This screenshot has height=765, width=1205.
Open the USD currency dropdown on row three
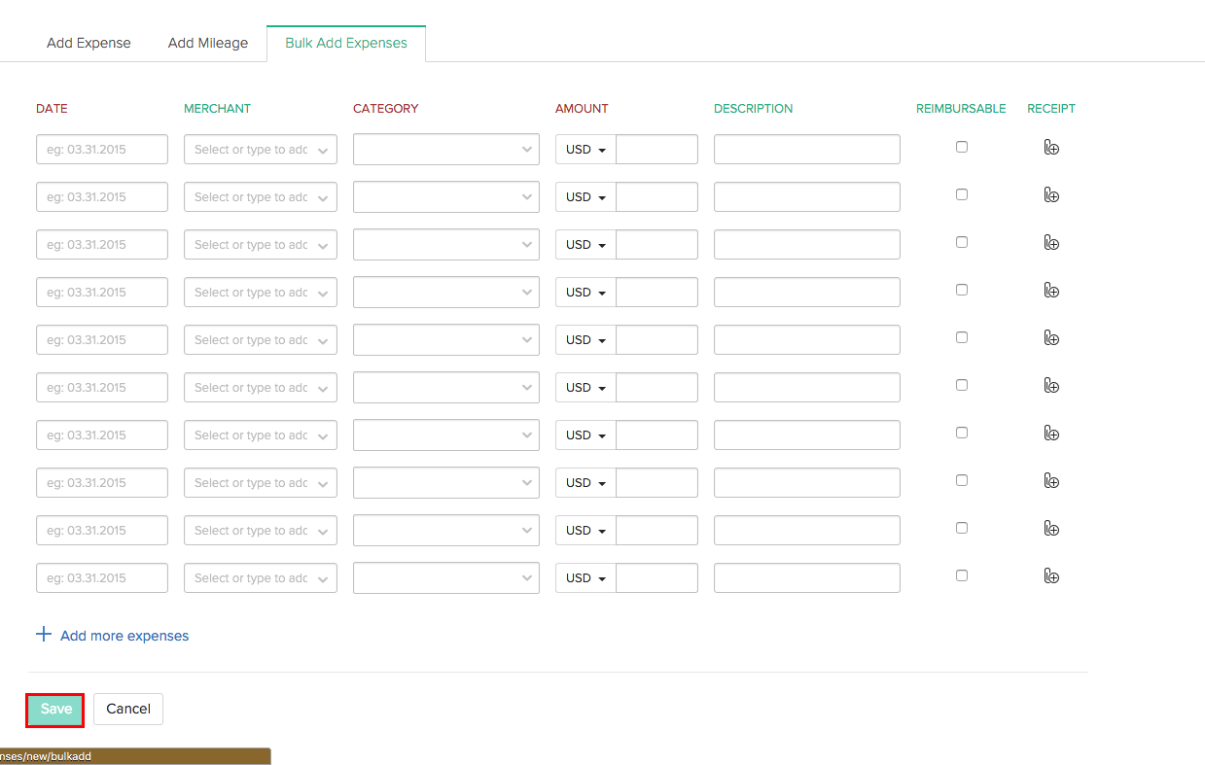click(585, 244)
